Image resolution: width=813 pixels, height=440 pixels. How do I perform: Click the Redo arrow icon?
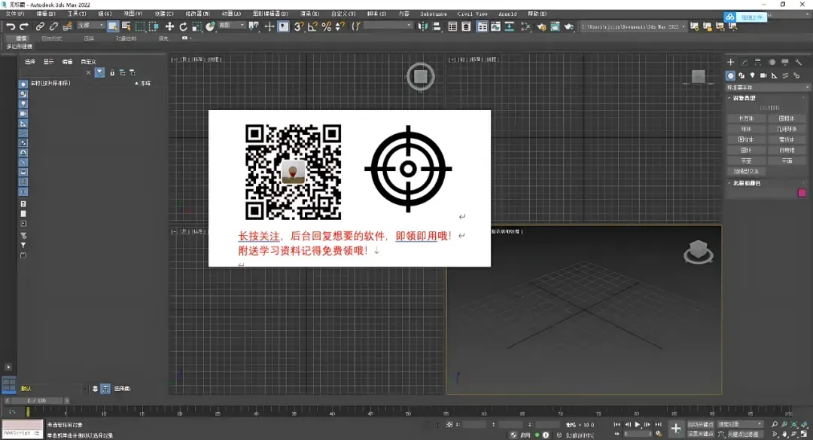pyautogui.click(x=24, y=26)
